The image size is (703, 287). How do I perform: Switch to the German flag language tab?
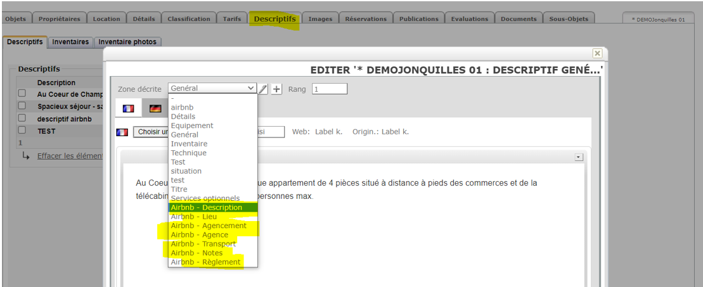tap(155, 108)
